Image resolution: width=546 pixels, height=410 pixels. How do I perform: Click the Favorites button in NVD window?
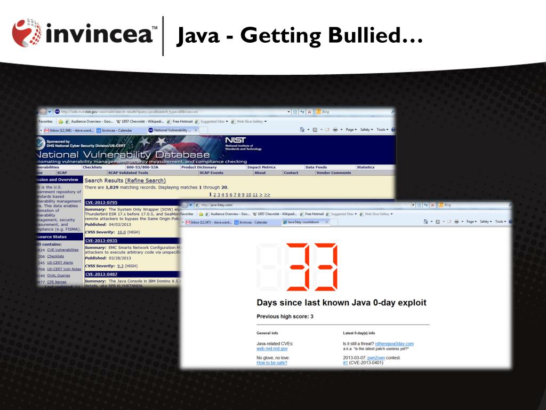click(x=46, y=122)
